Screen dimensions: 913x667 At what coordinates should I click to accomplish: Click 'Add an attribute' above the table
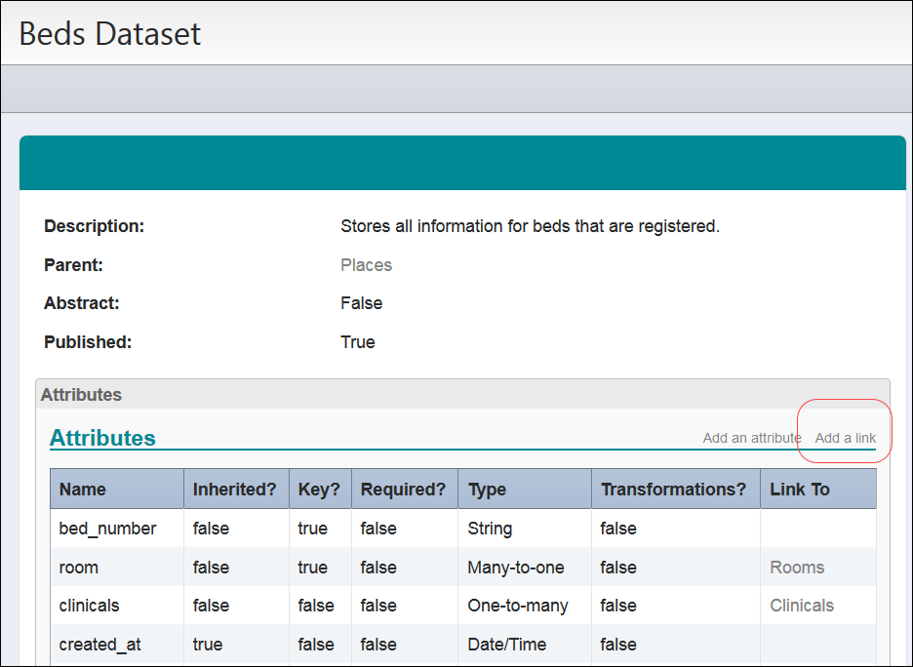[x=751, y=438]
